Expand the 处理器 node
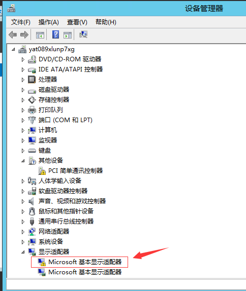Screen dimensions: 246x291 point(23,80)
